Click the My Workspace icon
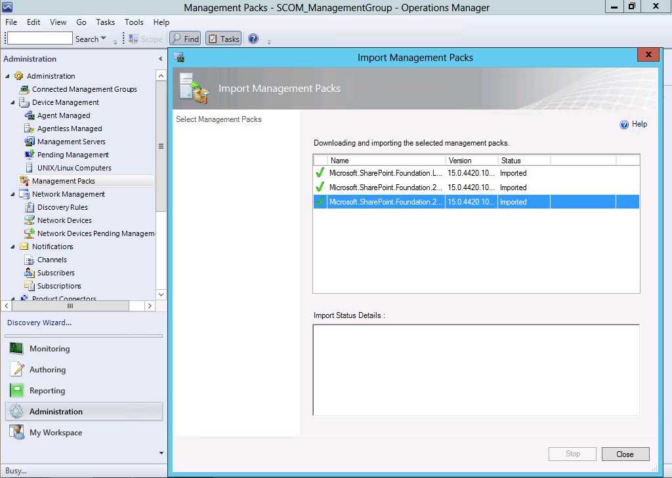Image resolution: width=672 pixels, height=478 pixels. (16, 432)
